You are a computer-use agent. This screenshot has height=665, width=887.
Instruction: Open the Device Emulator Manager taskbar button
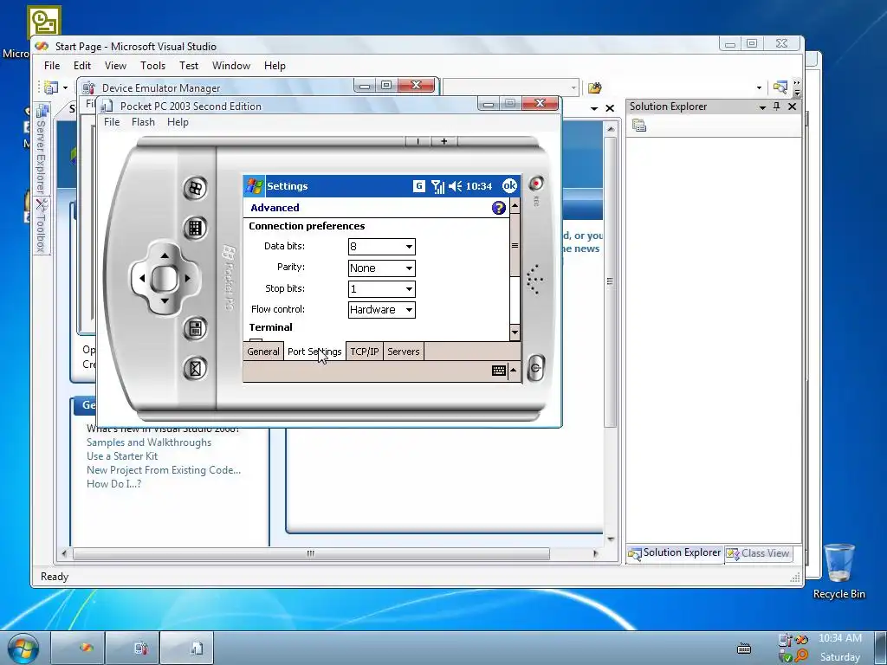(133, 648)
